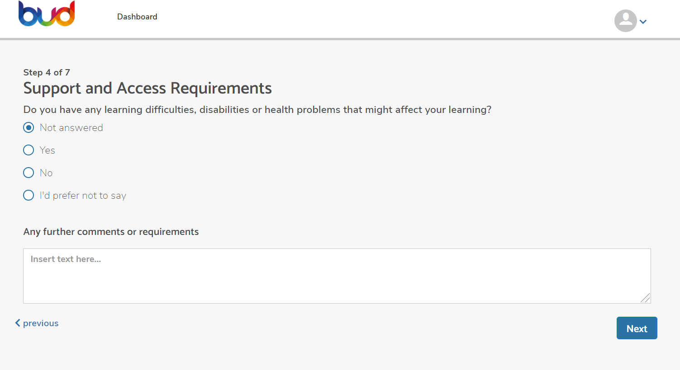Click the Step 4 of 7 heading area
The width and height of the screenshot is (680, 370).
pyautogui.click(x=47, y=72)
